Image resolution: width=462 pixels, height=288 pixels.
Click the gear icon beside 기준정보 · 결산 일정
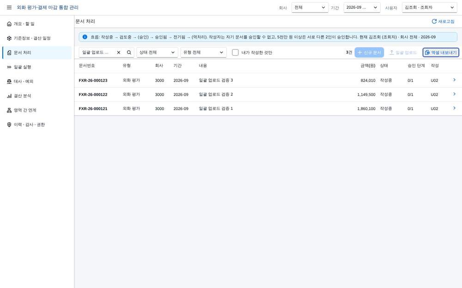(x=9, y=38)
